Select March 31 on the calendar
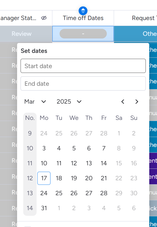Screen dimensions: 157x227 (x=44, y=208)
